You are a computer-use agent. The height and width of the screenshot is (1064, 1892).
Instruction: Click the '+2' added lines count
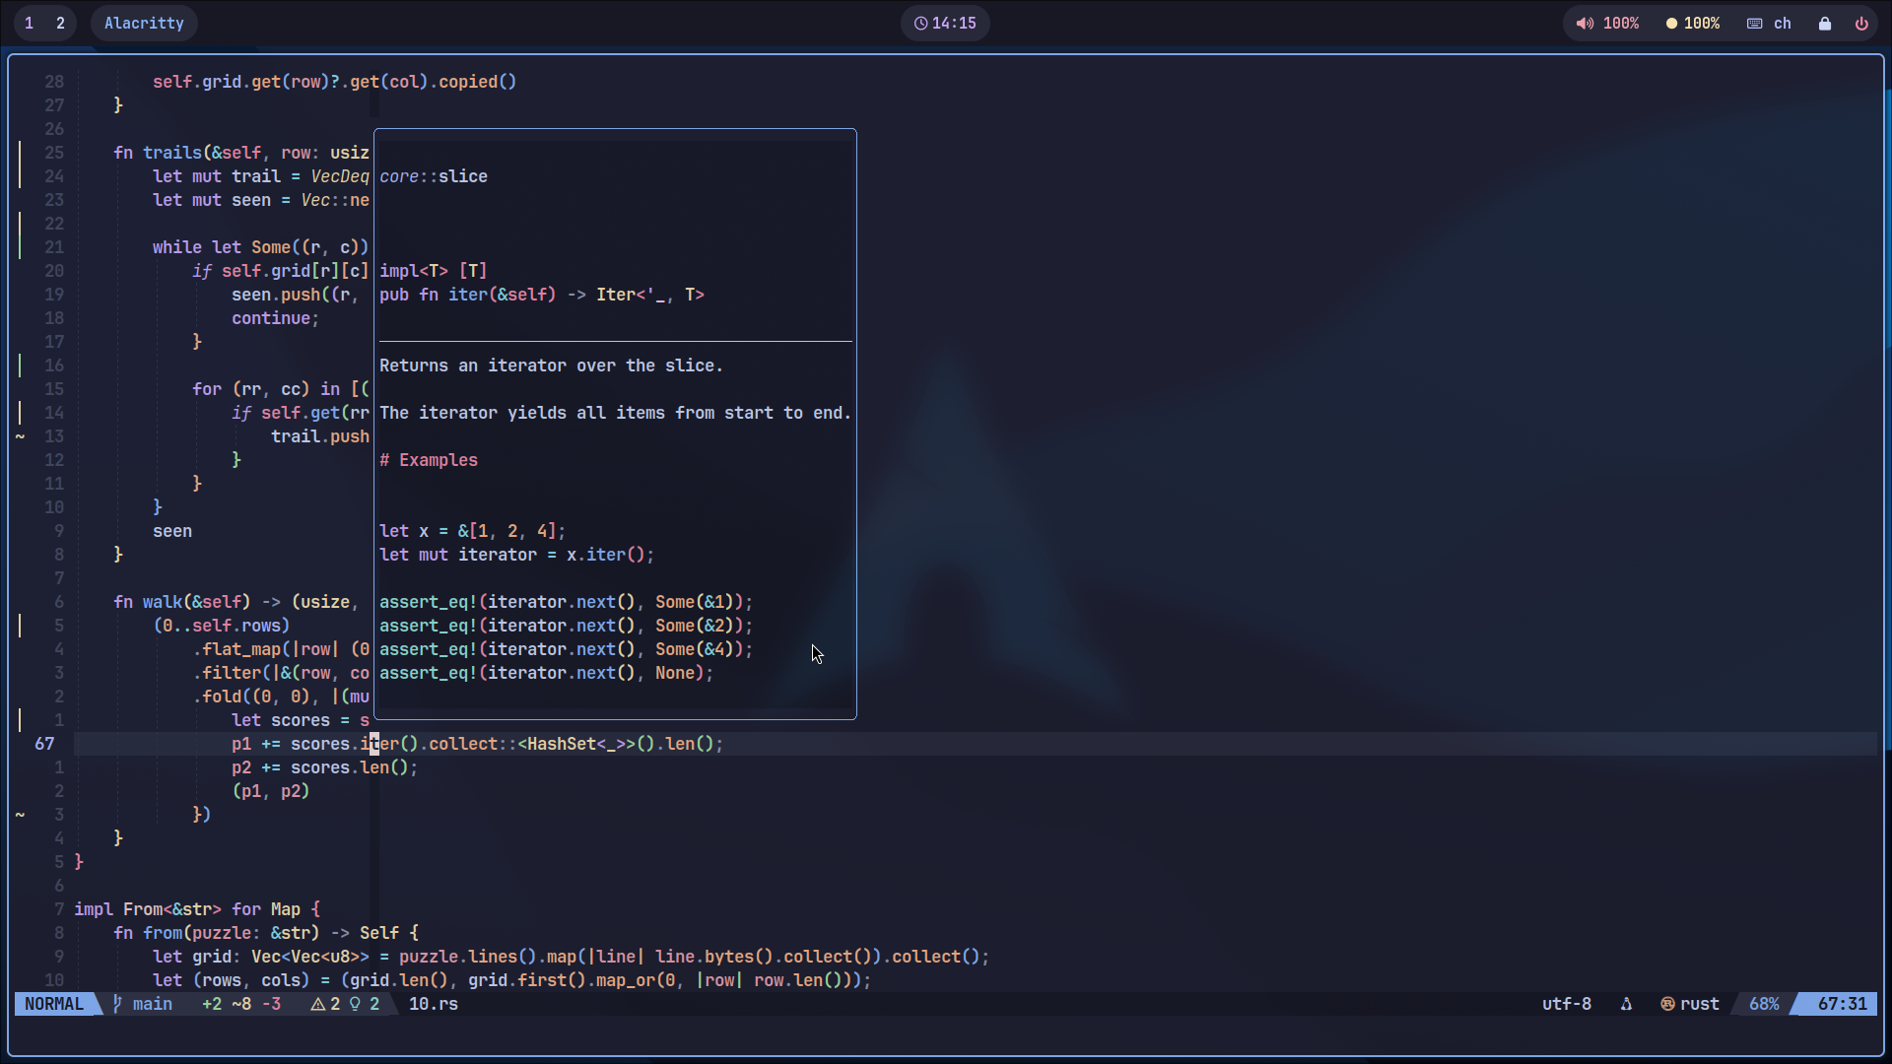(212, 1004)
